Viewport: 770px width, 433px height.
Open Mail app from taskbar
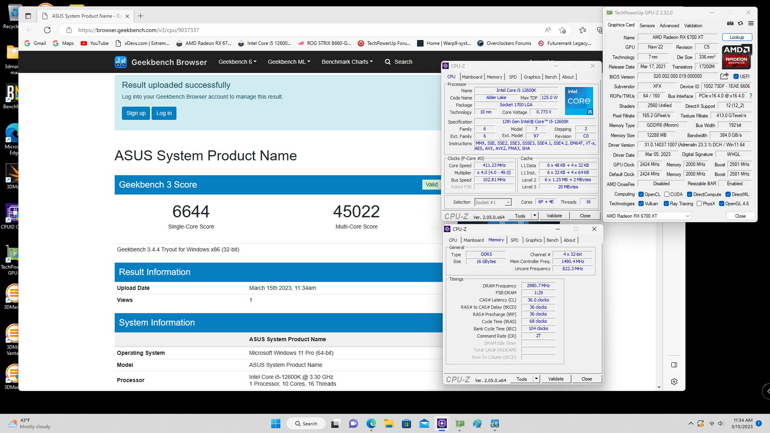click(424, 424)
